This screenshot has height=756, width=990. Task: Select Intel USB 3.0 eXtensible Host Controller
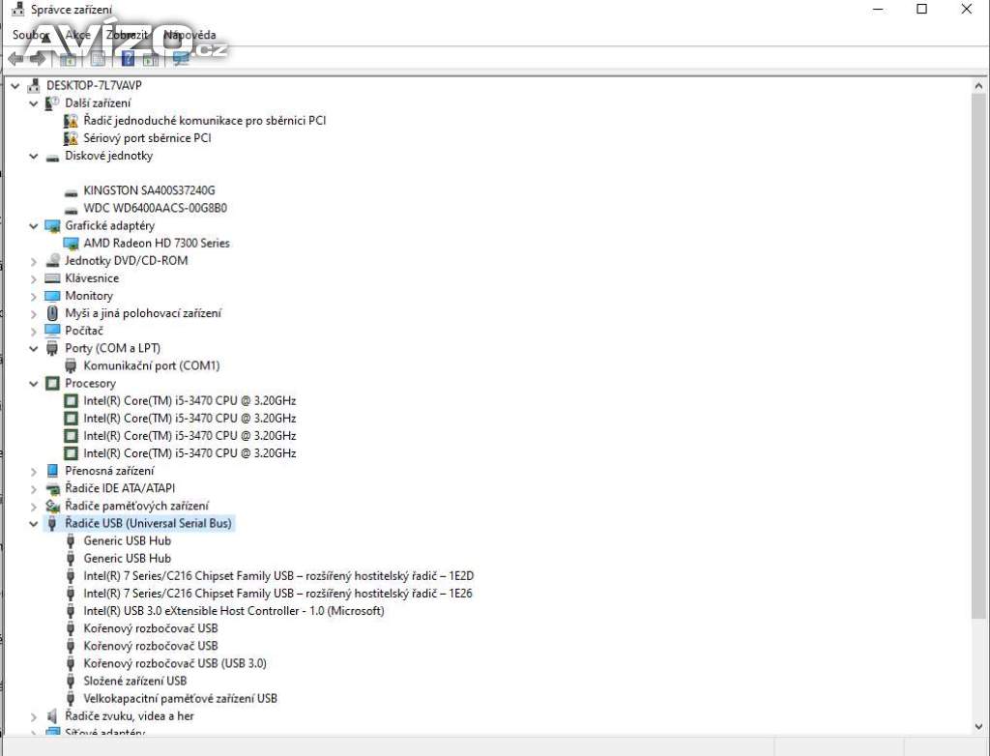click(x=234, y=611)
